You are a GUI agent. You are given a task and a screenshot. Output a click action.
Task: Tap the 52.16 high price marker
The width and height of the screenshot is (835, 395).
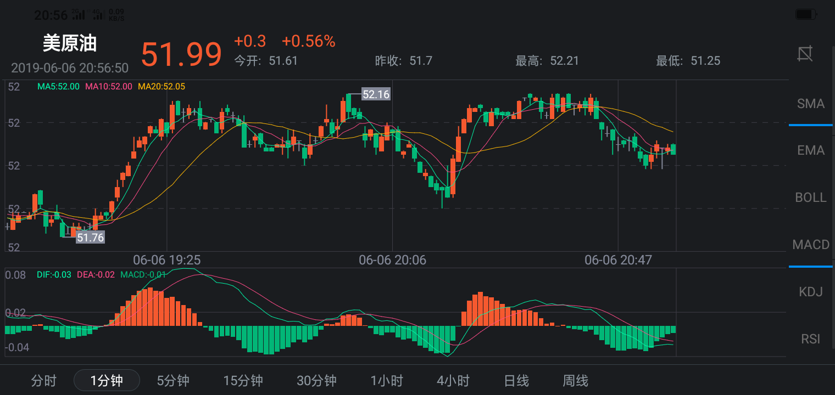376,94
